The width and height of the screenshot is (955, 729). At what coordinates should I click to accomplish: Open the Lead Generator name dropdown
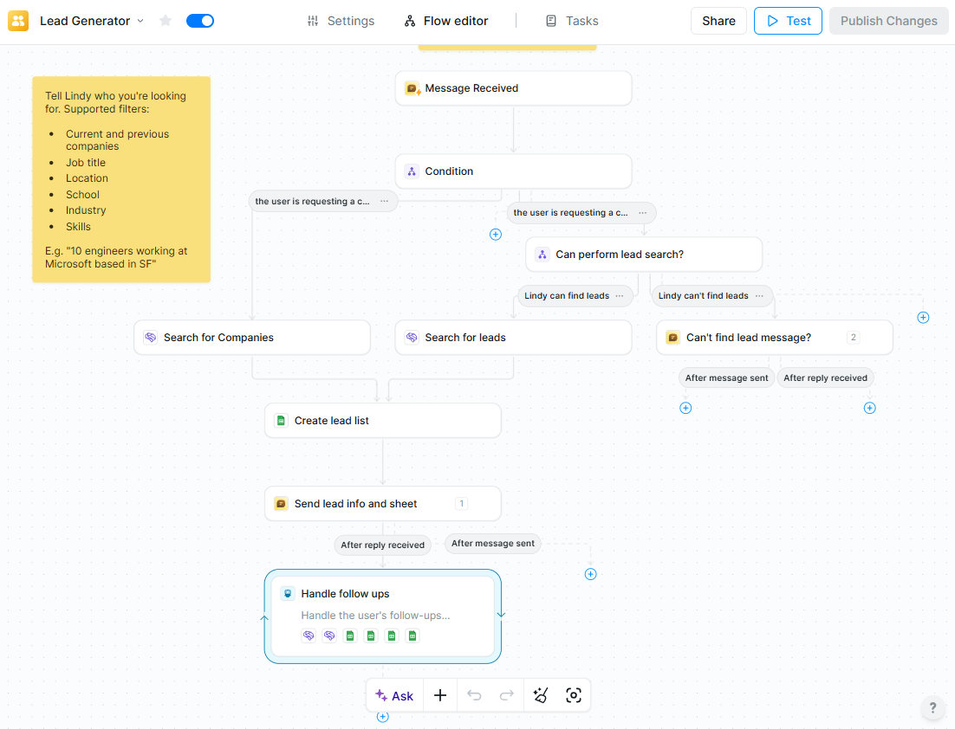tap(139, 20)
